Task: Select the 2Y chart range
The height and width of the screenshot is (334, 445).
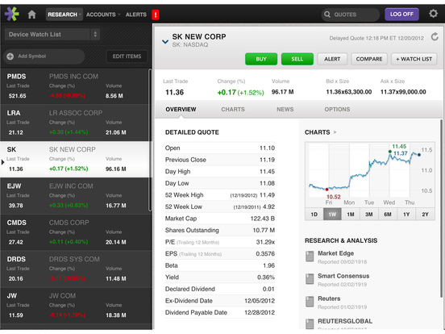Action: (425, 214)
